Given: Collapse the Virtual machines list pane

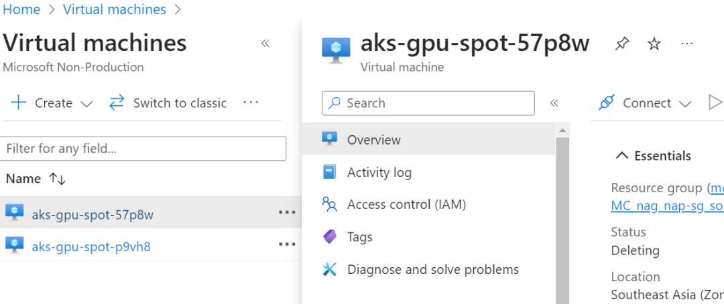Looking at the screenshot, I should pyautogui.click(x=265, y=44).
